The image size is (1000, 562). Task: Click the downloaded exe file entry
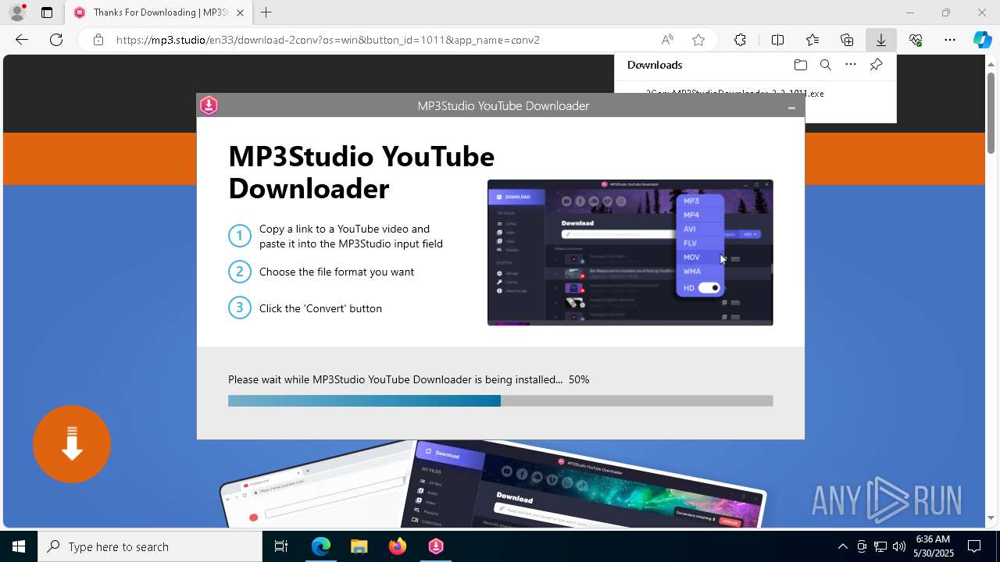734,93
